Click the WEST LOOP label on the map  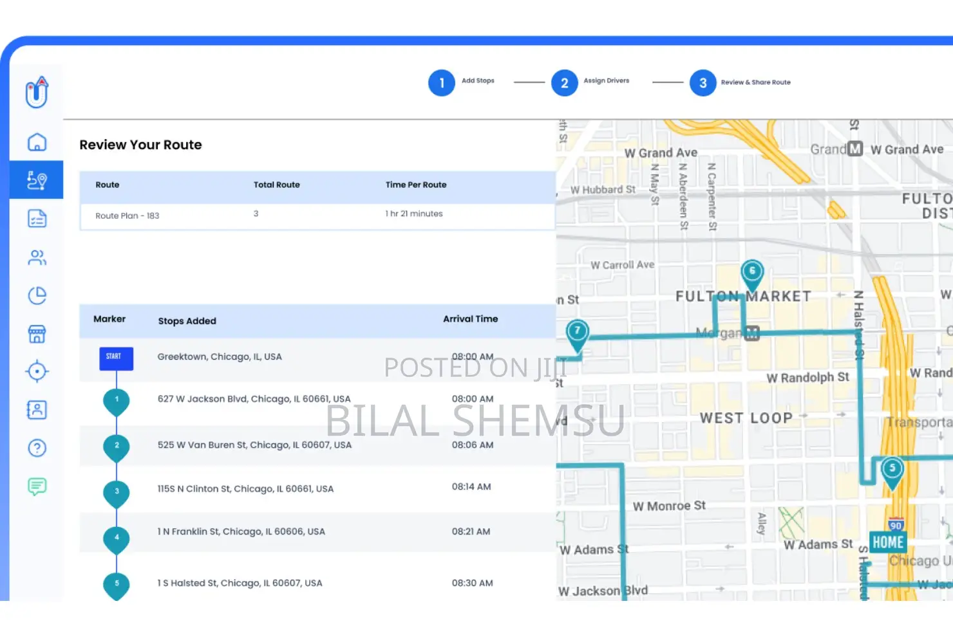pyautogui.click(x=746, y=418)
